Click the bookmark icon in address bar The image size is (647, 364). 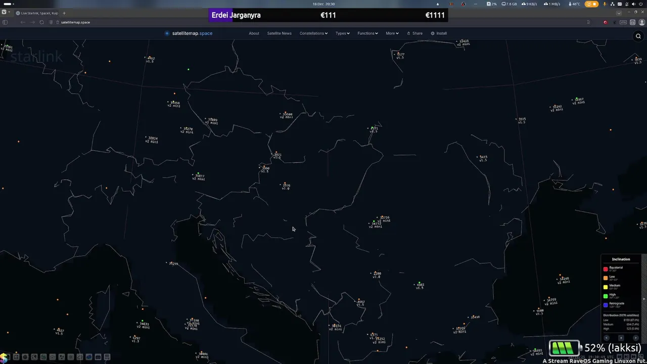588,22
